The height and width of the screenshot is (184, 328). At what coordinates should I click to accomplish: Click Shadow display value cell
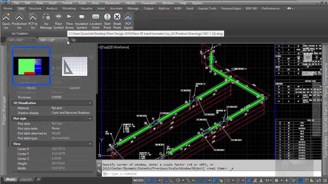(71, 113)
